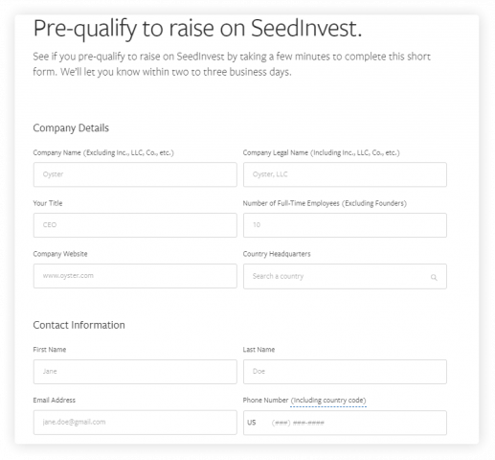
Task: Click the Email Address field
Action: 135,423
